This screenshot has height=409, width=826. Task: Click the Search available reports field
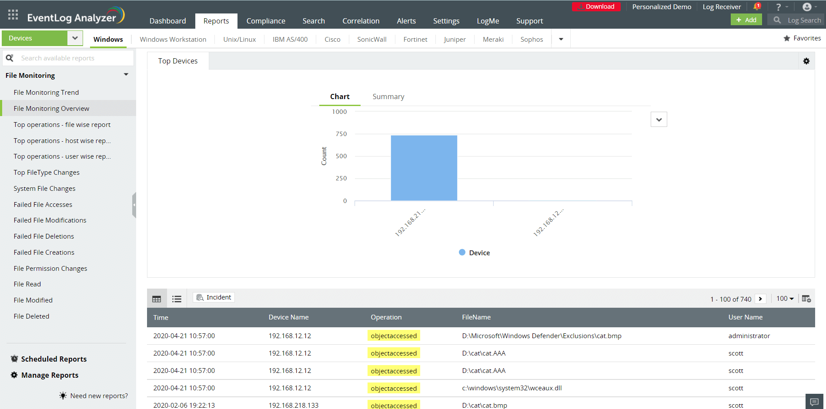click(74, 58)
